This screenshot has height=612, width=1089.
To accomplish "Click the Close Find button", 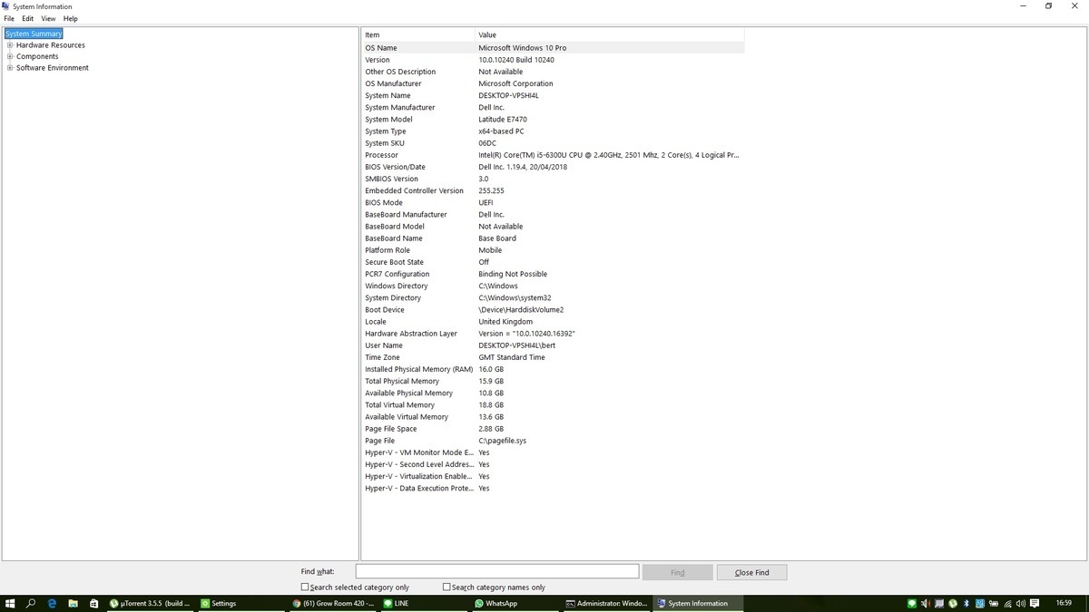I will click(751, 572).
